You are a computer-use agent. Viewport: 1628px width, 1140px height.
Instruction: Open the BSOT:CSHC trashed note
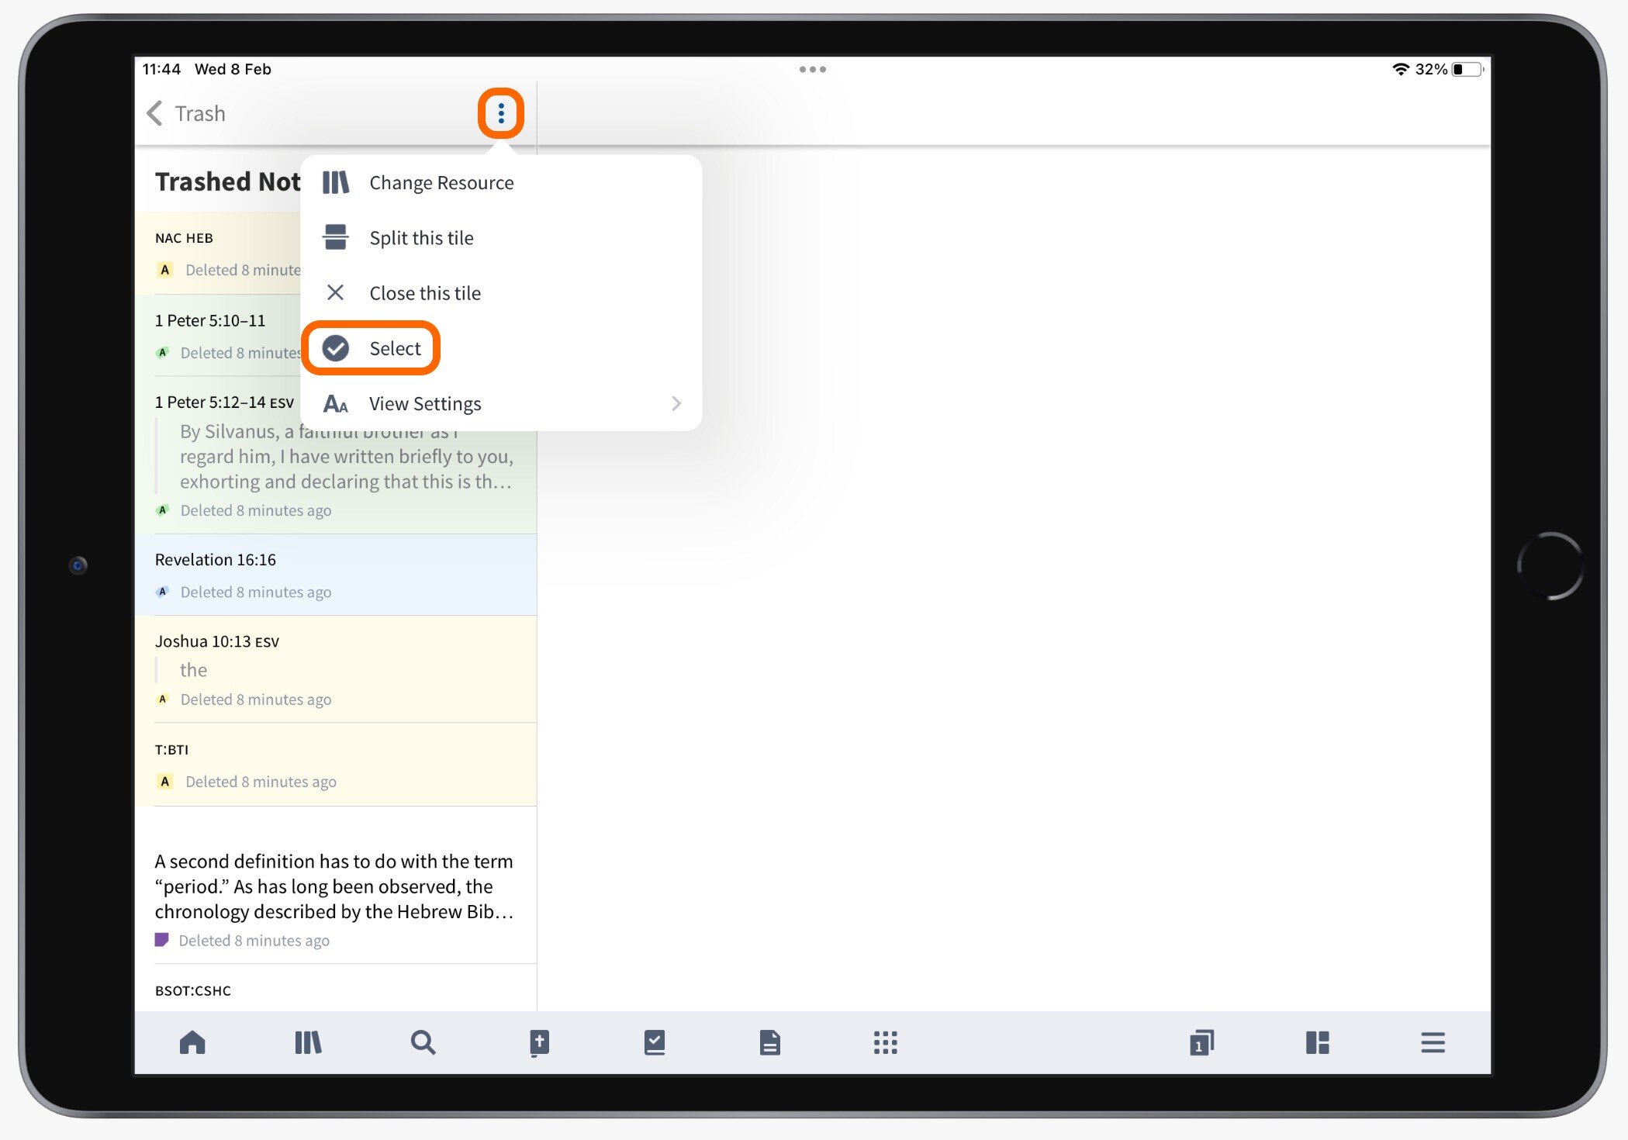pyautogui.click(x=336, y=990)
